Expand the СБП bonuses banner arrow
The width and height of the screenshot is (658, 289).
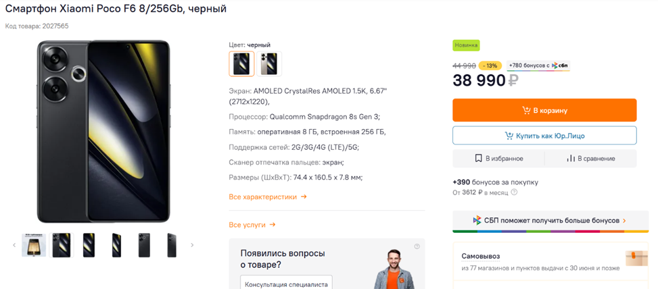[x=624, y=221]
